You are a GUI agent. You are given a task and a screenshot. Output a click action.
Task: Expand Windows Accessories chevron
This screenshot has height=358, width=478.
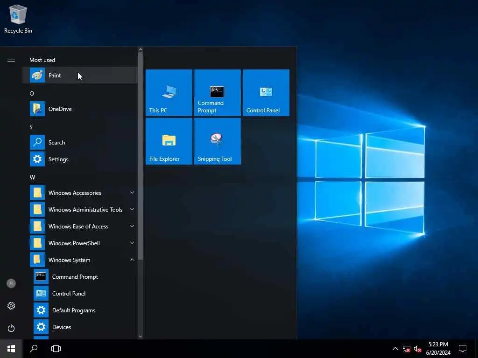132,193
